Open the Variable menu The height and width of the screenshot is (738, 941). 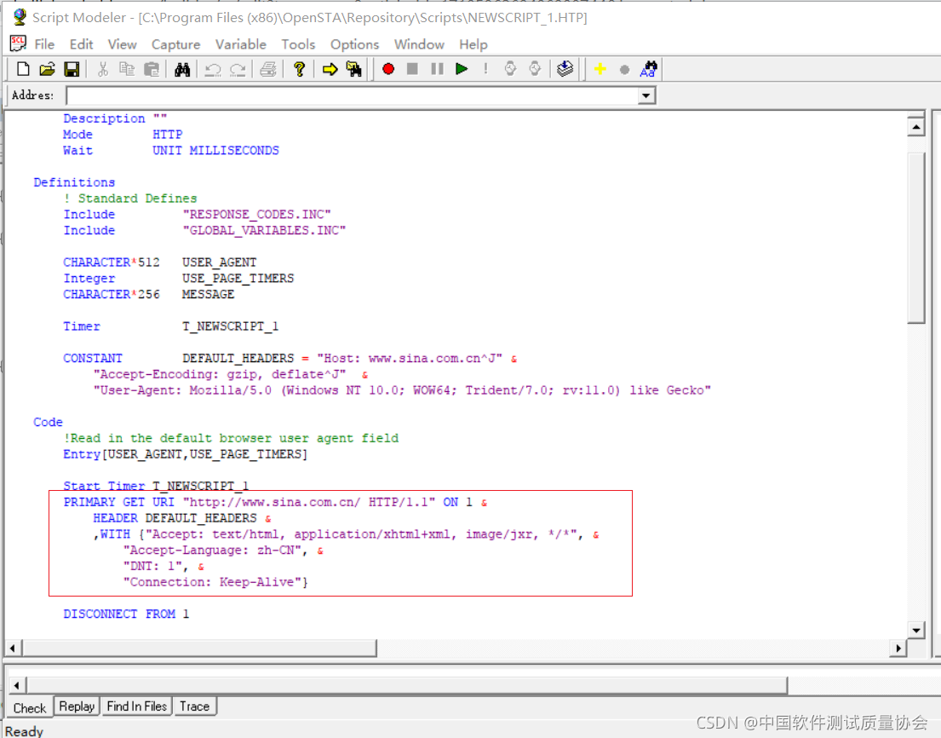pos(241,44)
